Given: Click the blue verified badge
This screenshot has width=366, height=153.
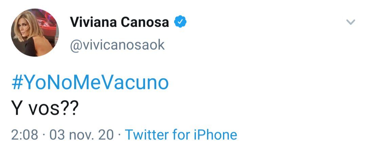Looking at the screenshot, I should [x=180, y=22].
